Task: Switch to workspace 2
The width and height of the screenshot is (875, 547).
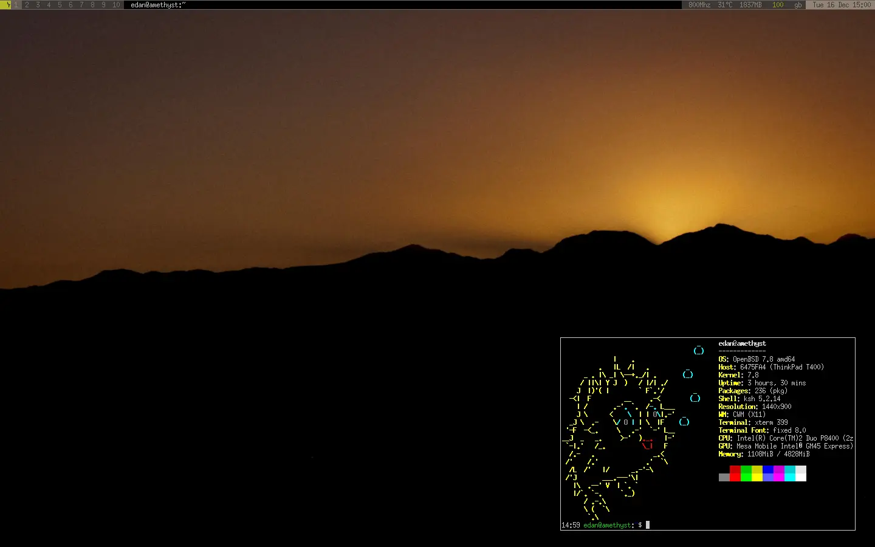Action: tap(27, 5)
